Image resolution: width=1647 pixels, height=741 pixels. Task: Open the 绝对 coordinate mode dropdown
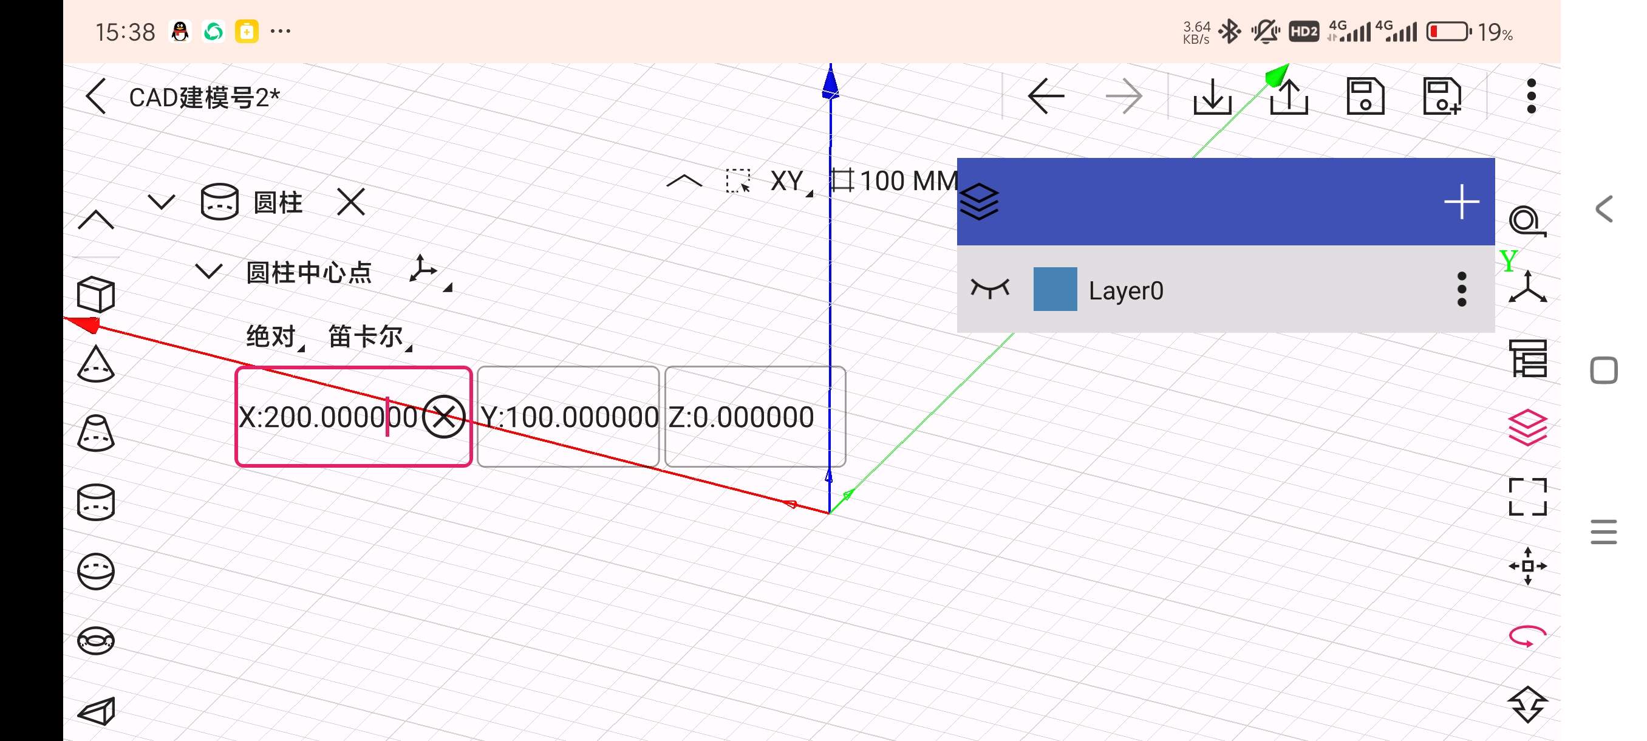pos(274,336)
